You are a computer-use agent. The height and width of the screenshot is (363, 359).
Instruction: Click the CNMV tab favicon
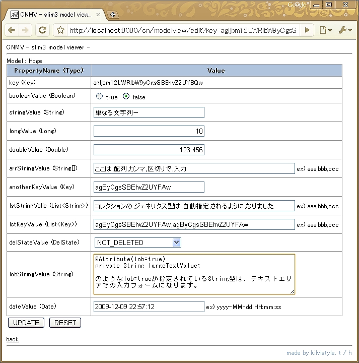point(15,15)
